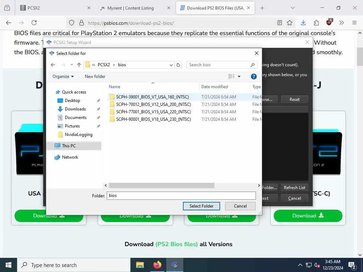
Task: Click Refresh List in Setup Wizard
Action: [x=295, y=188]
